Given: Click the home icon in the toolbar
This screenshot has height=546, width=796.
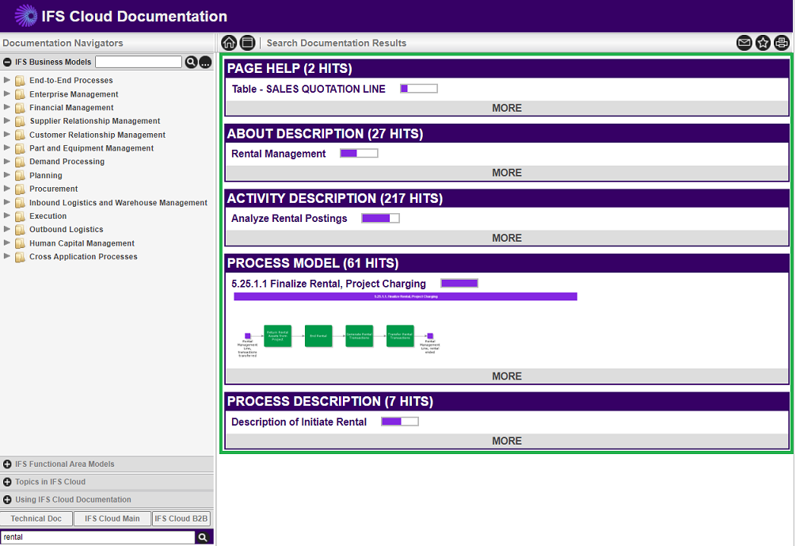Looking at the screenshot, I should (x=229, y=43).
